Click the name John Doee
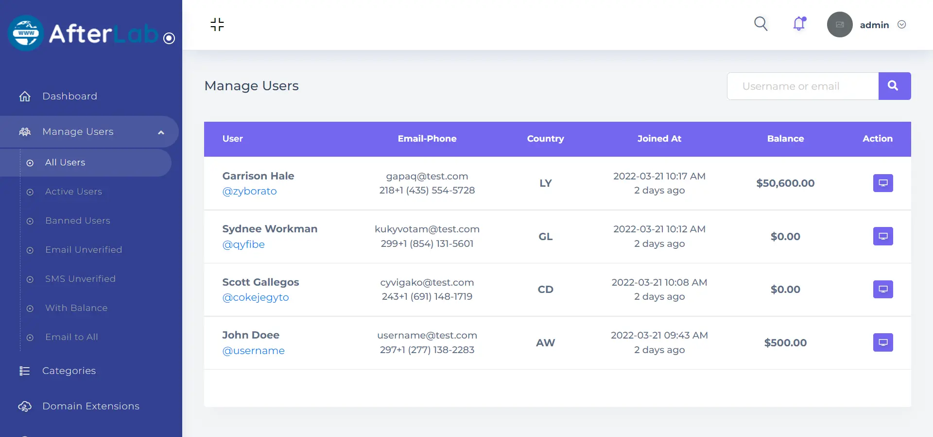 pyautogui.click(x=251, y=335)
